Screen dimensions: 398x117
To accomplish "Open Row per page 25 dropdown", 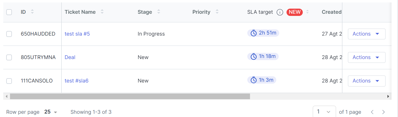I will 51,112.
